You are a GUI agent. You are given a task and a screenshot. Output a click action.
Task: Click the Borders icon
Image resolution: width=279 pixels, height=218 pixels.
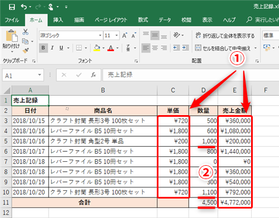tap(79, 48)
